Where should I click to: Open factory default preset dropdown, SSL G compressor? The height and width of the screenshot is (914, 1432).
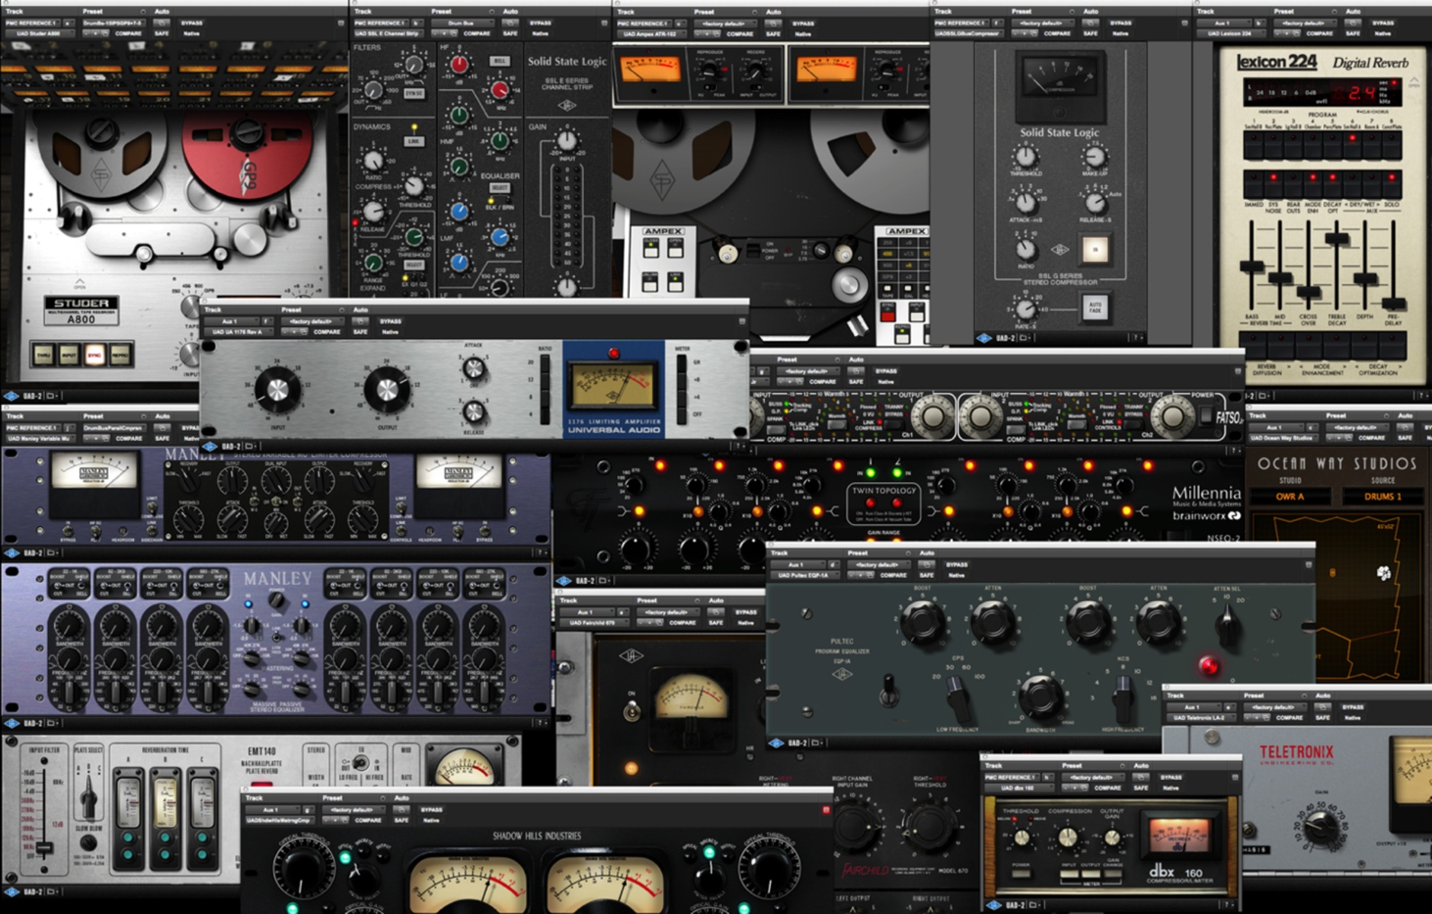pyautogui.click(x=1041, y=23)
